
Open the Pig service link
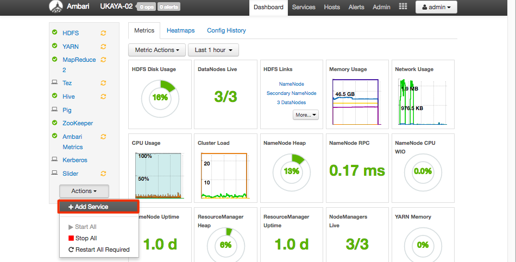coord(67,110)
